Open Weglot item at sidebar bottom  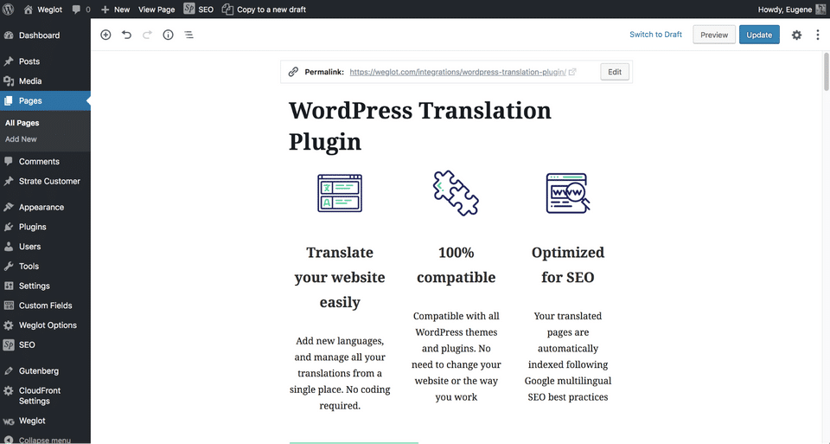(45, 421)
